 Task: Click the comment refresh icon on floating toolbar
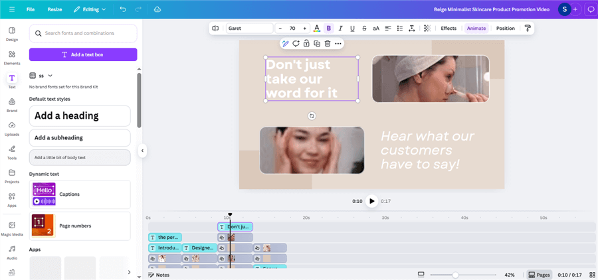point(296,43)
